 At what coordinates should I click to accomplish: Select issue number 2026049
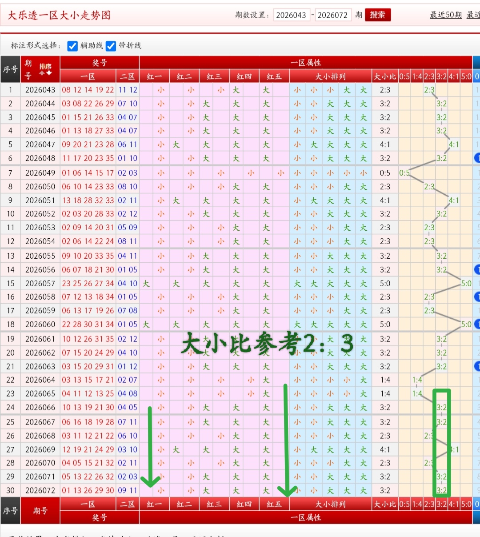[x=40, y=173]
